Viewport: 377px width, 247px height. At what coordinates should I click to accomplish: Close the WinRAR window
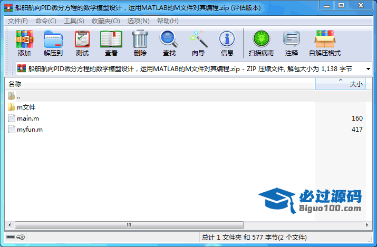(x=361, y=6)
